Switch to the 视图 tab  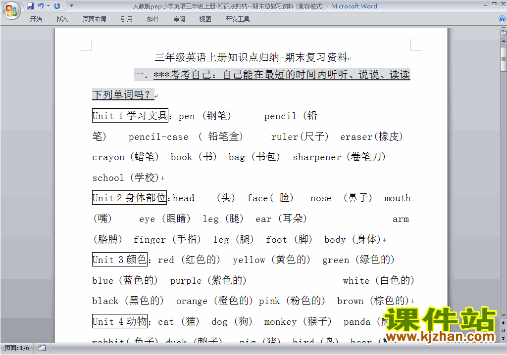coord(205,19)
